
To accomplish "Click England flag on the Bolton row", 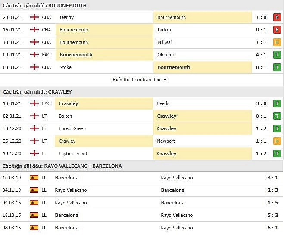I will pyautogui.click(x=34, y=116).
